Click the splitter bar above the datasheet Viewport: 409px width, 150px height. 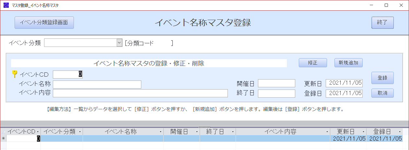(204, 124)
